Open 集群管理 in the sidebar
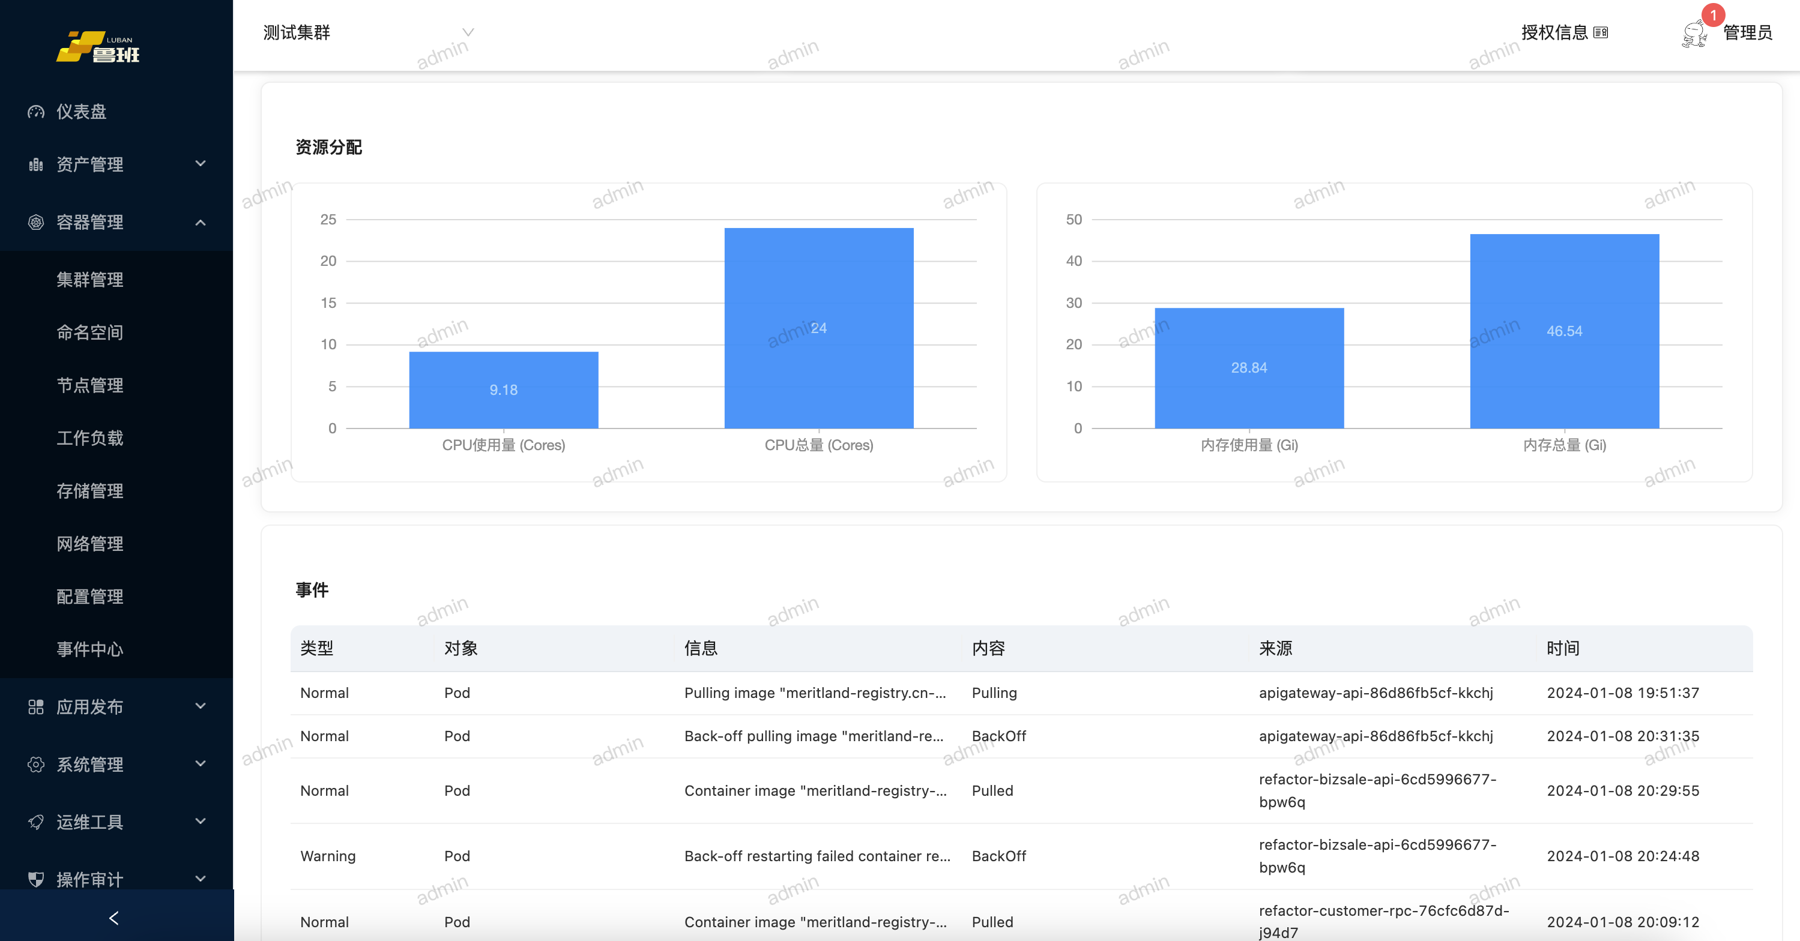 pos(90,280)
